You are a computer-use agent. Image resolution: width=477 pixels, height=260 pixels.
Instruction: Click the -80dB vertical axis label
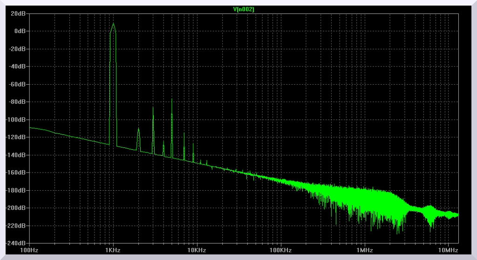pos(18,102)
